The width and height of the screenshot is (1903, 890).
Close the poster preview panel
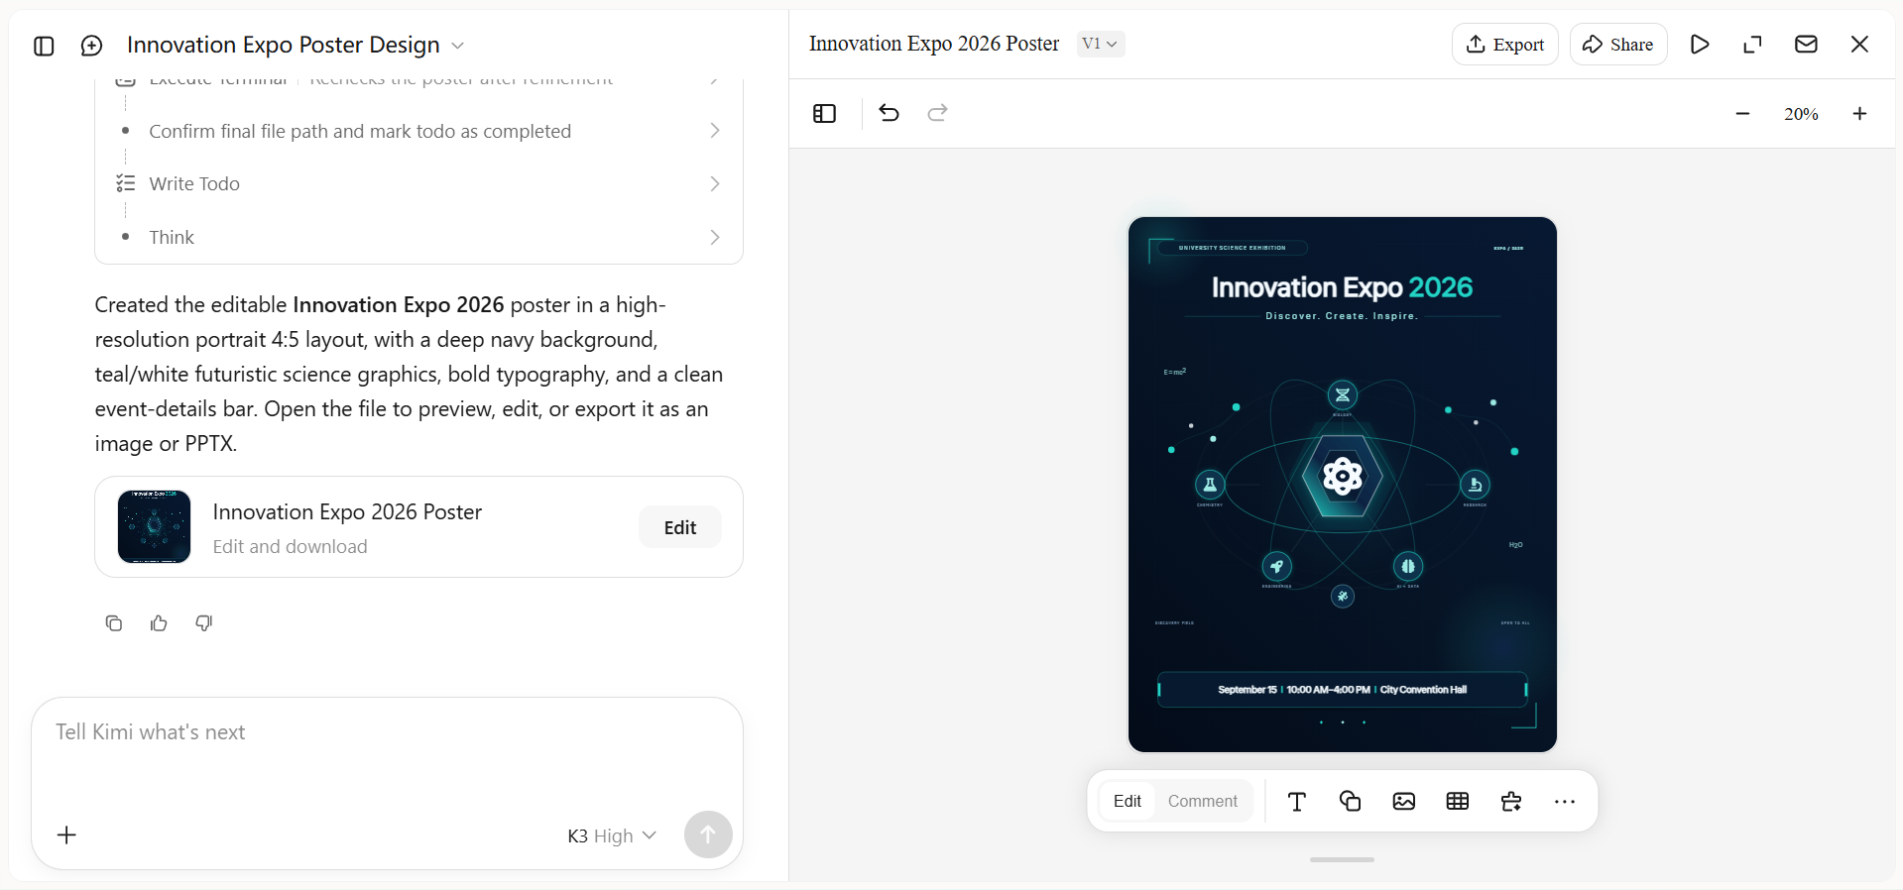(x=1859, y=44)
